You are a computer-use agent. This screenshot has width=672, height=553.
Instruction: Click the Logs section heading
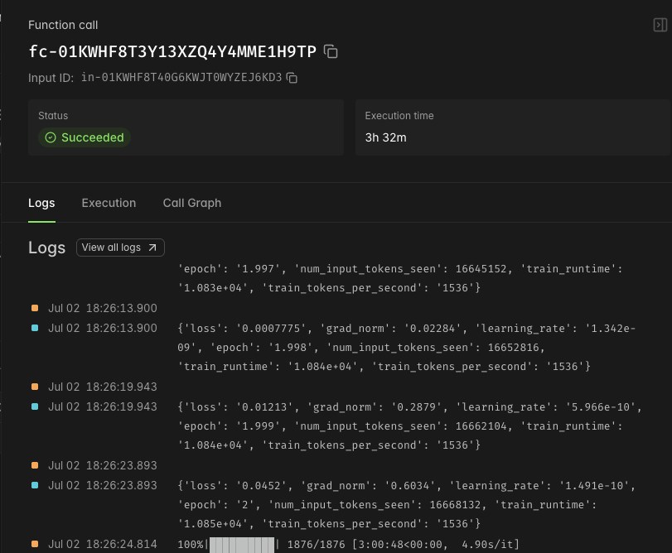point(46,248)
